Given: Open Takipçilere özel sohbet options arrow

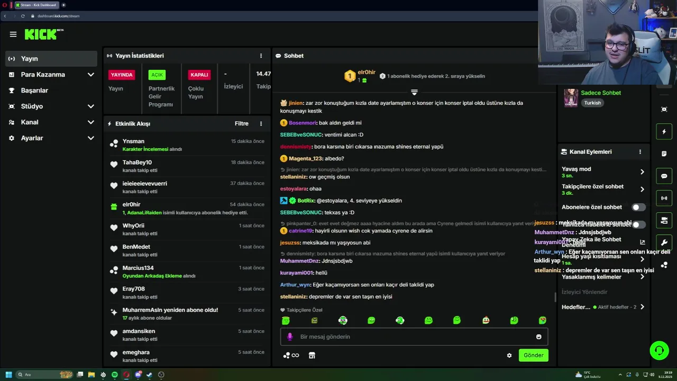Looking at the screenshot, I should (642, 189).
